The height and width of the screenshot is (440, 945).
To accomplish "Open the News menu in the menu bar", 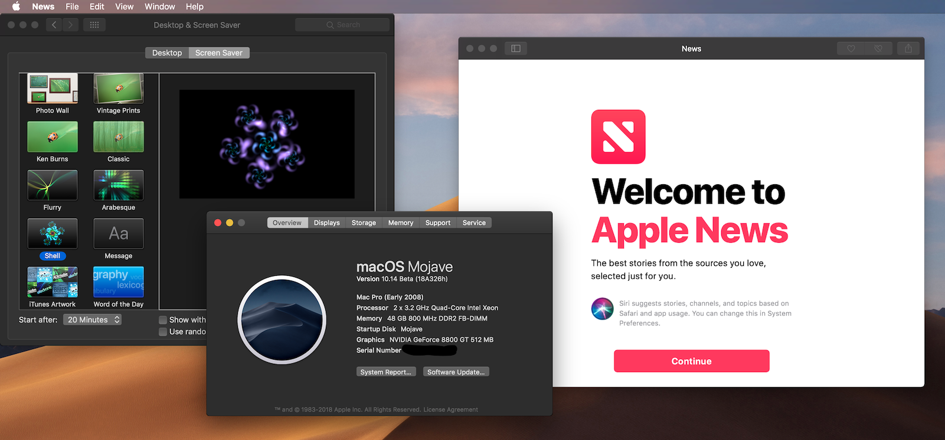I will coord(43,6).
